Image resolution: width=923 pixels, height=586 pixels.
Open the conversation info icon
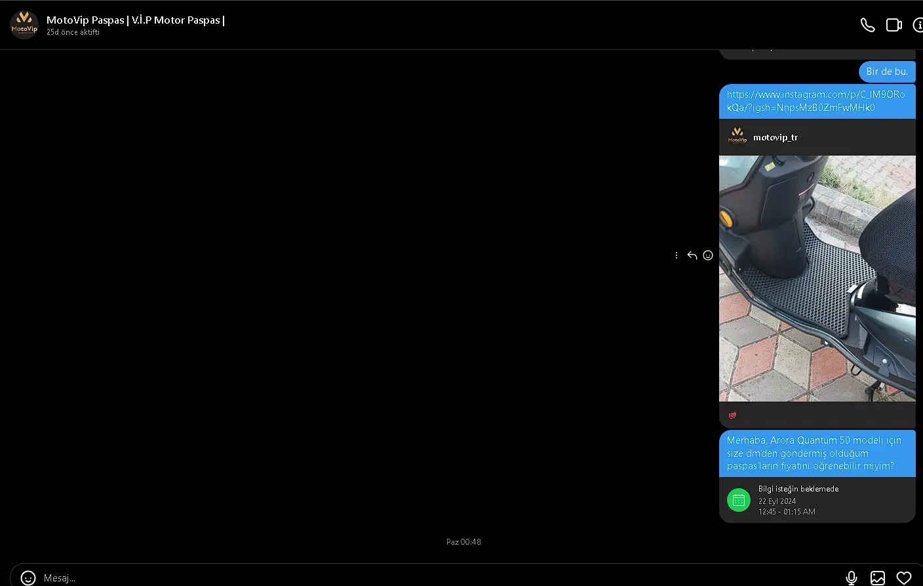pos(918,25)
